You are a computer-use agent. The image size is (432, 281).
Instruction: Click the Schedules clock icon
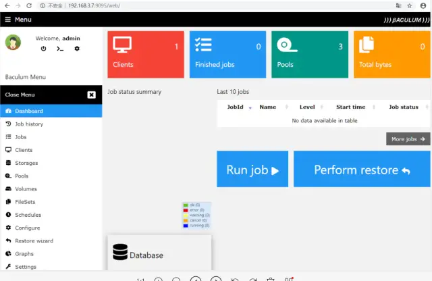[8, 214]
